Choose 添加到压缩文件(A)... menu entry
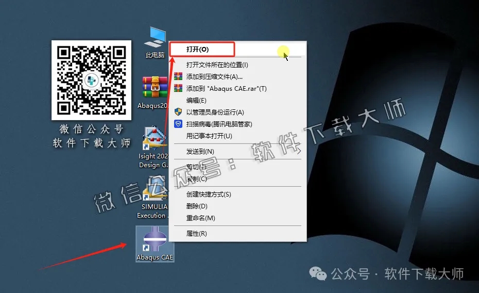The width and height of the screenshot is (479, 293). (237, 76)
